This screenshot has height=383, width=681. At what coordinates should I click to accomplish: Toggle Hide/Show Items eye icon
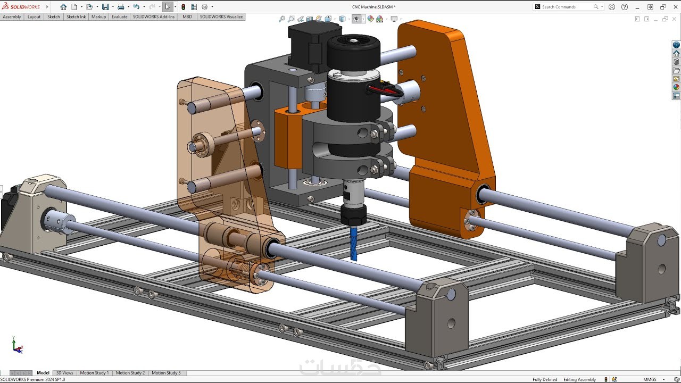pyautogui.click(x=356, y=19)
